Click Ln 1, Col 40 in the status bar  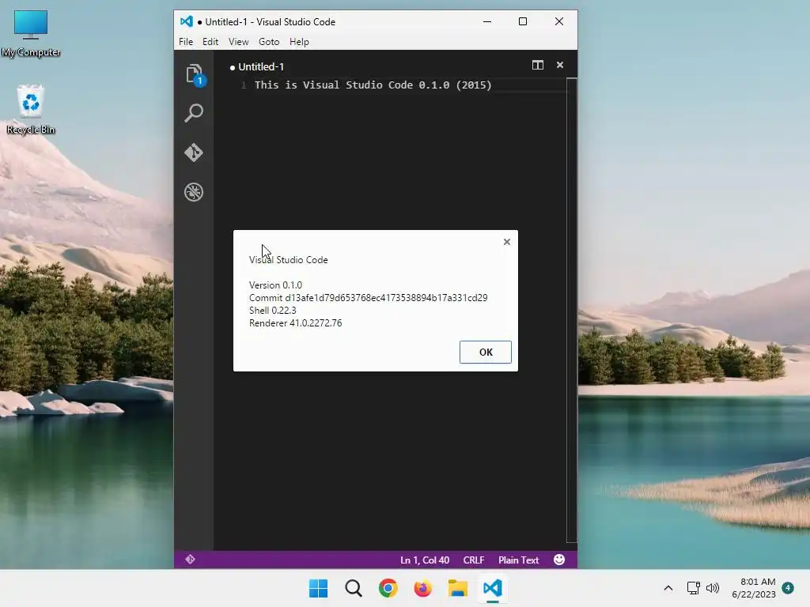pyautogui.click(x=425, y=560)
